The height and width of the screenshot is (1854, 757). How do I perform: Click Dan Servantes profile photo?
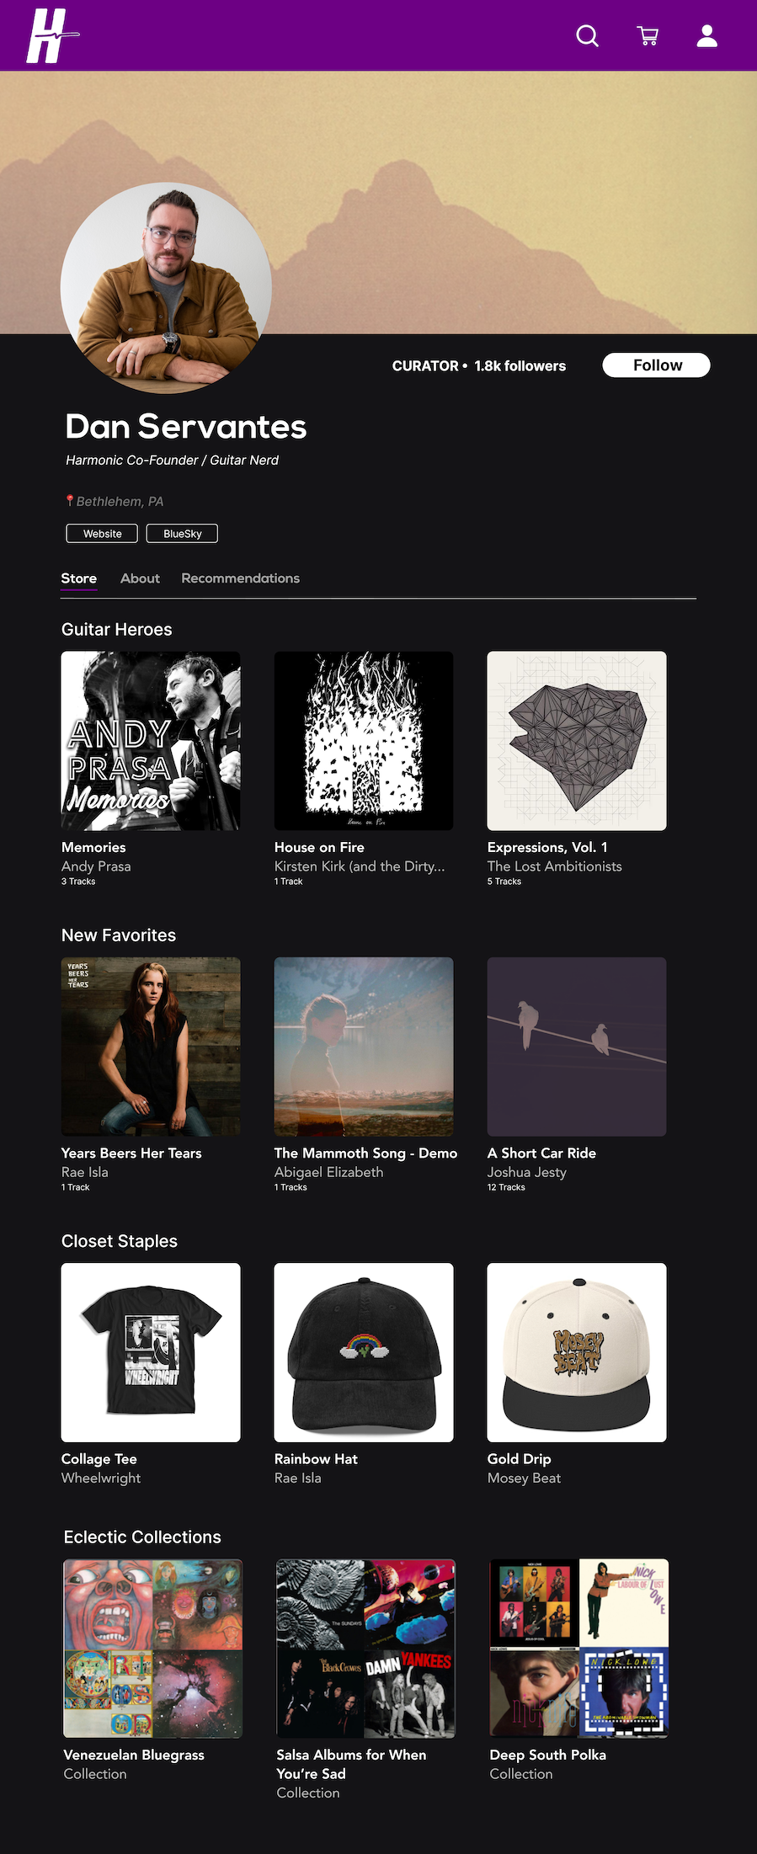(x=166, y=288)
